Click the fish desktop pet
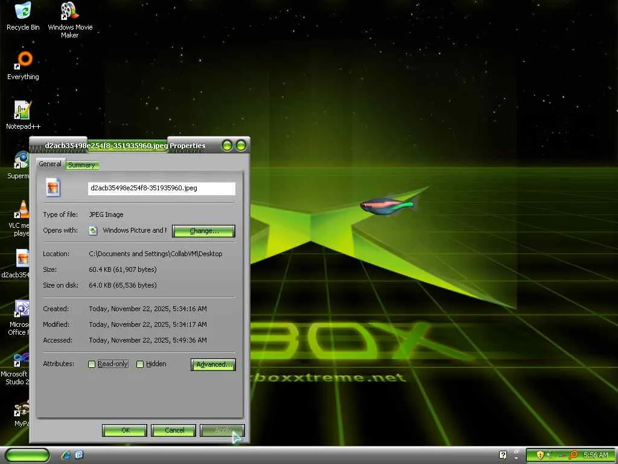Screen dimensions: 618x464 pyautogui.click(x=388, y=205)
